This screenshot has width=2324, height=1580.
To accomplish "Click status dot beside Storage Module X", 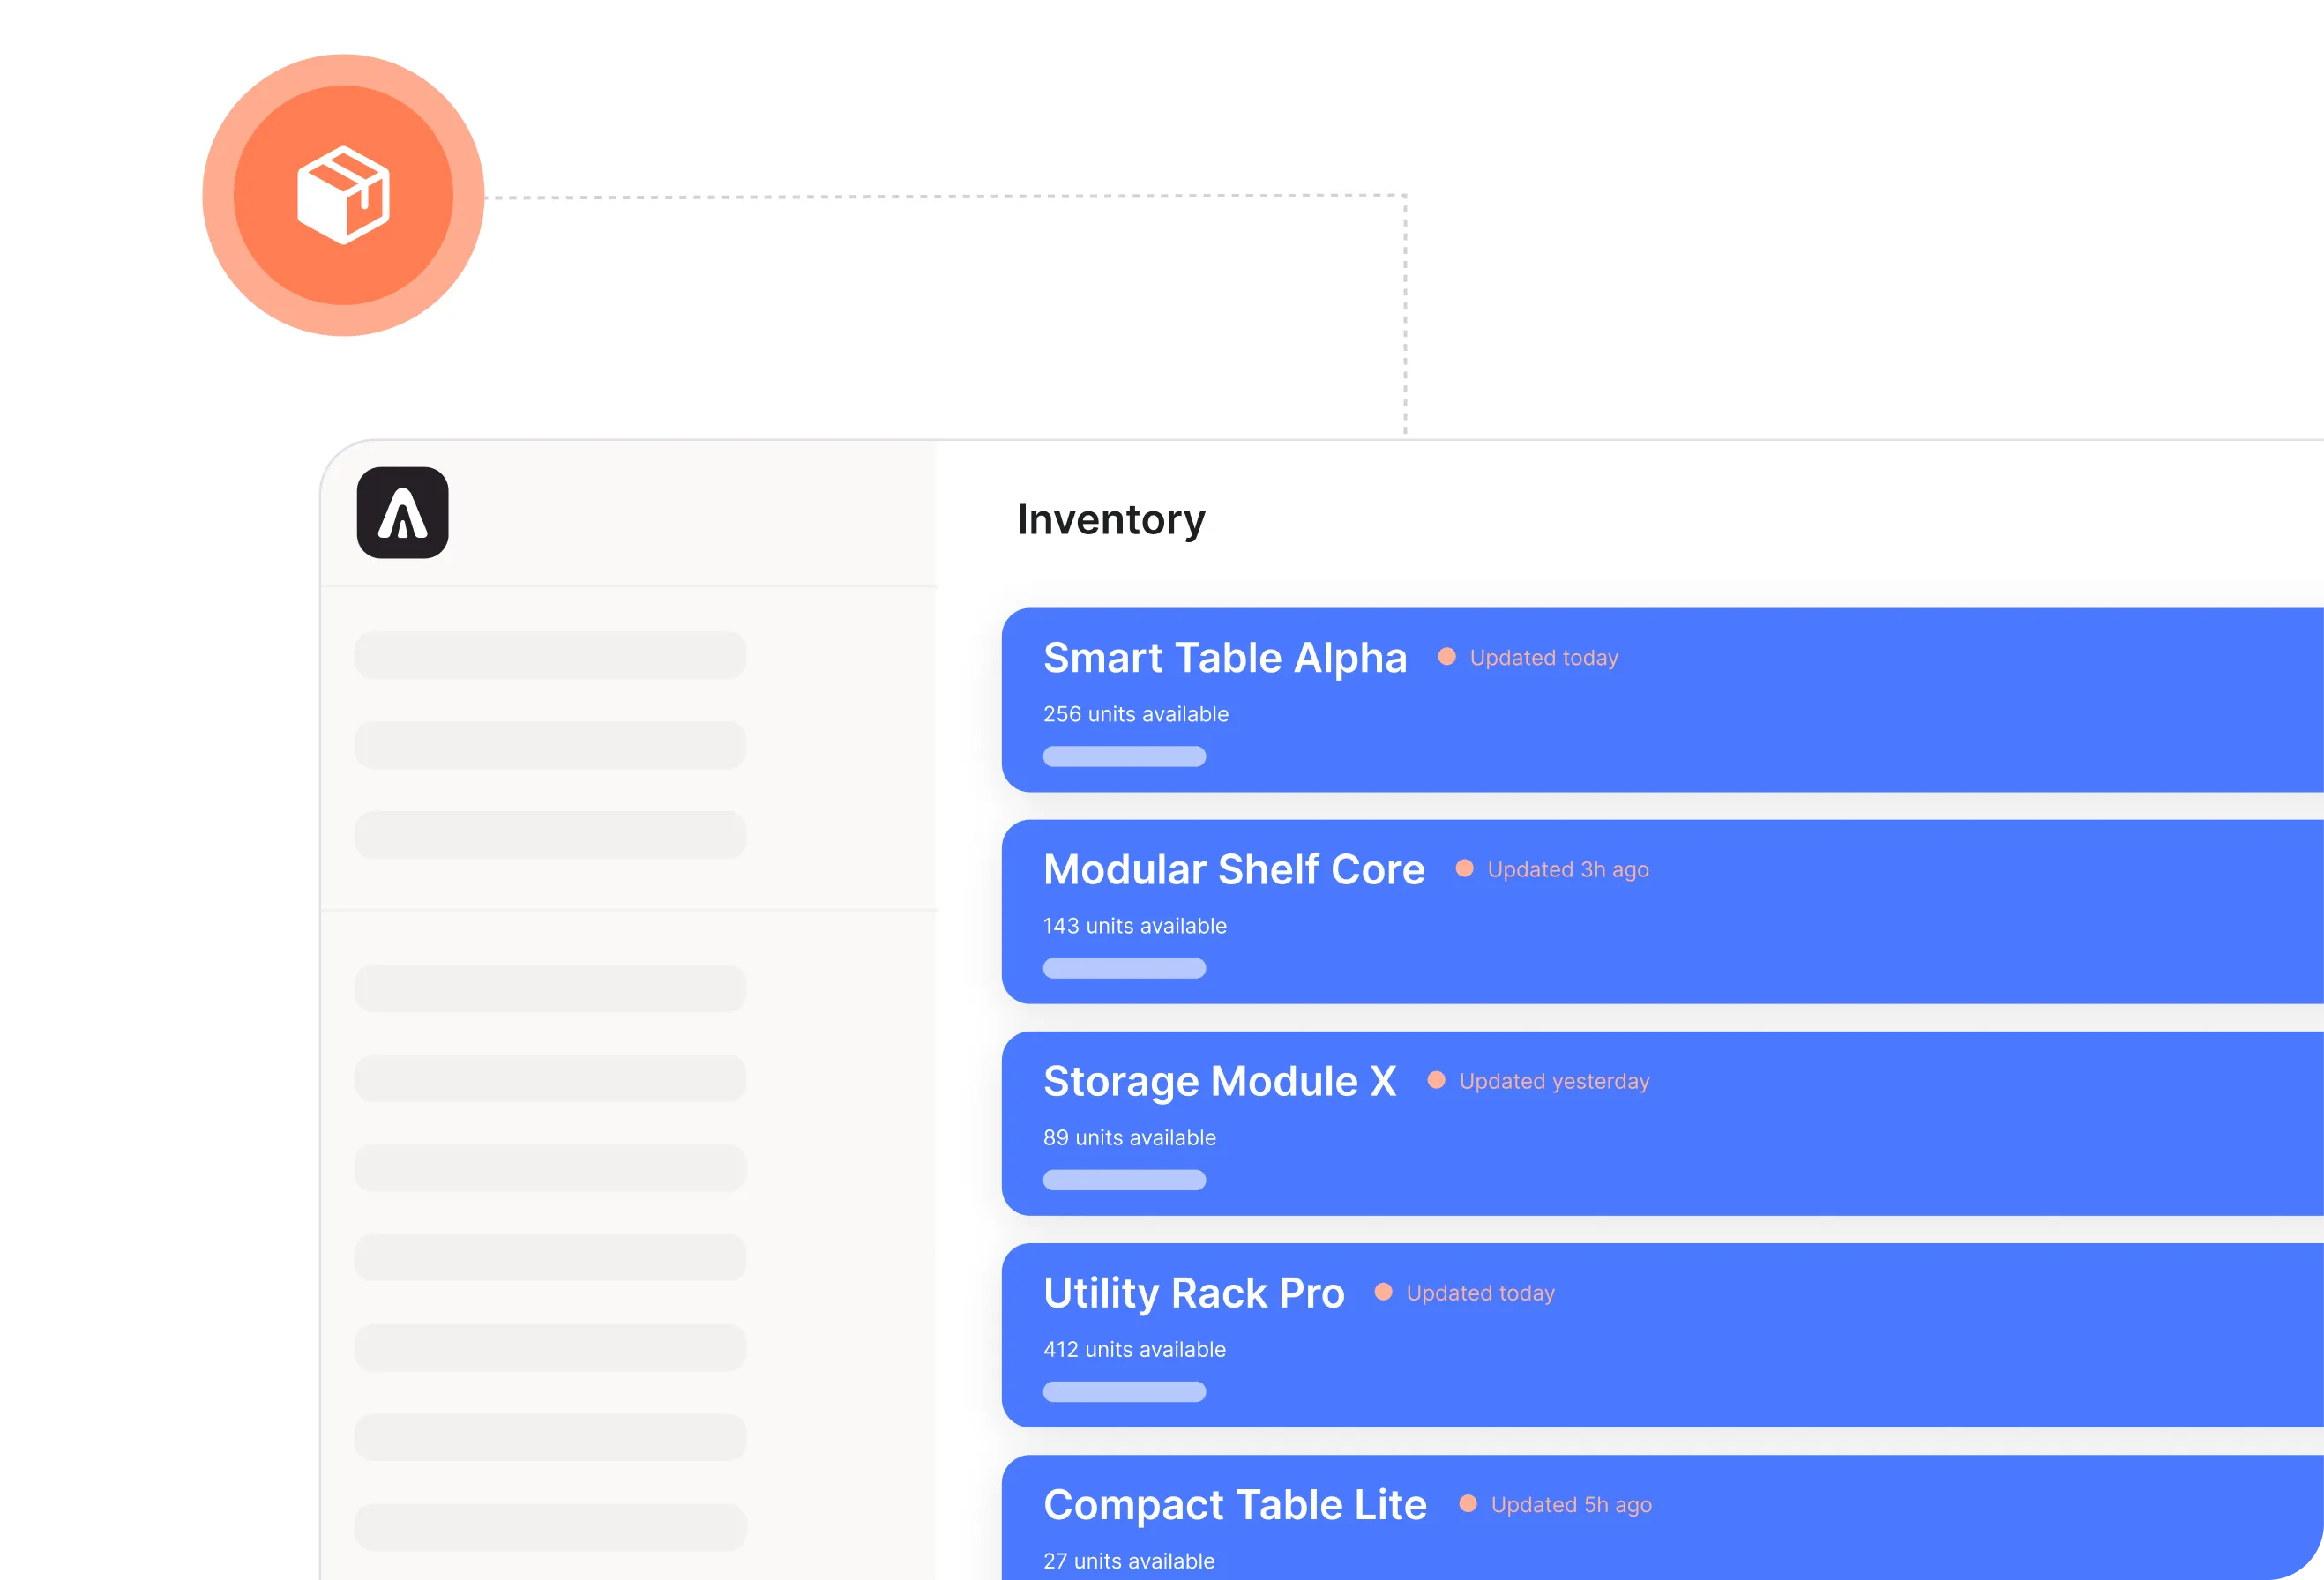I will click(x=1436, y=1081).
